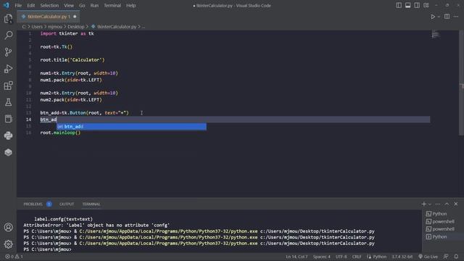This screenshot has width=464, height=261.
Task: Change line endings via CRLF
Action: click(x=356, y=257)
